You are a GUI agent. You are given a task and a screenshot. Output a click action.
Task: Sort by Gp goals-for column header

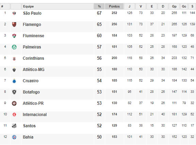(174, 6)
